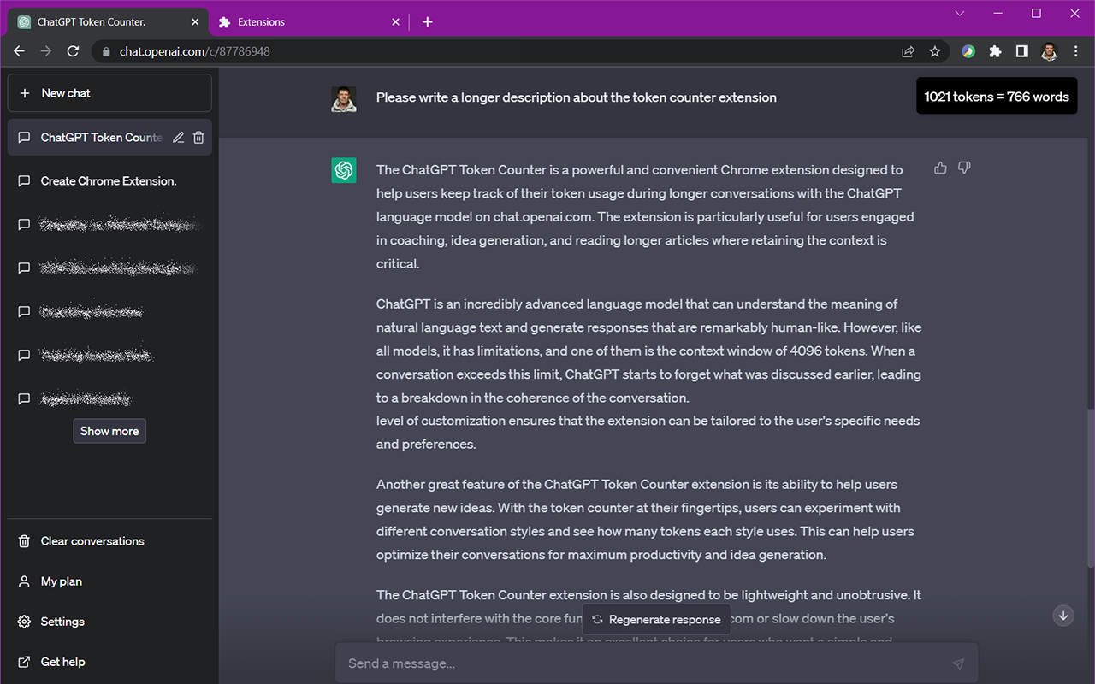Open the Chrome three-dot menu
1095x684 pixels.
(x=1076, y=51)
